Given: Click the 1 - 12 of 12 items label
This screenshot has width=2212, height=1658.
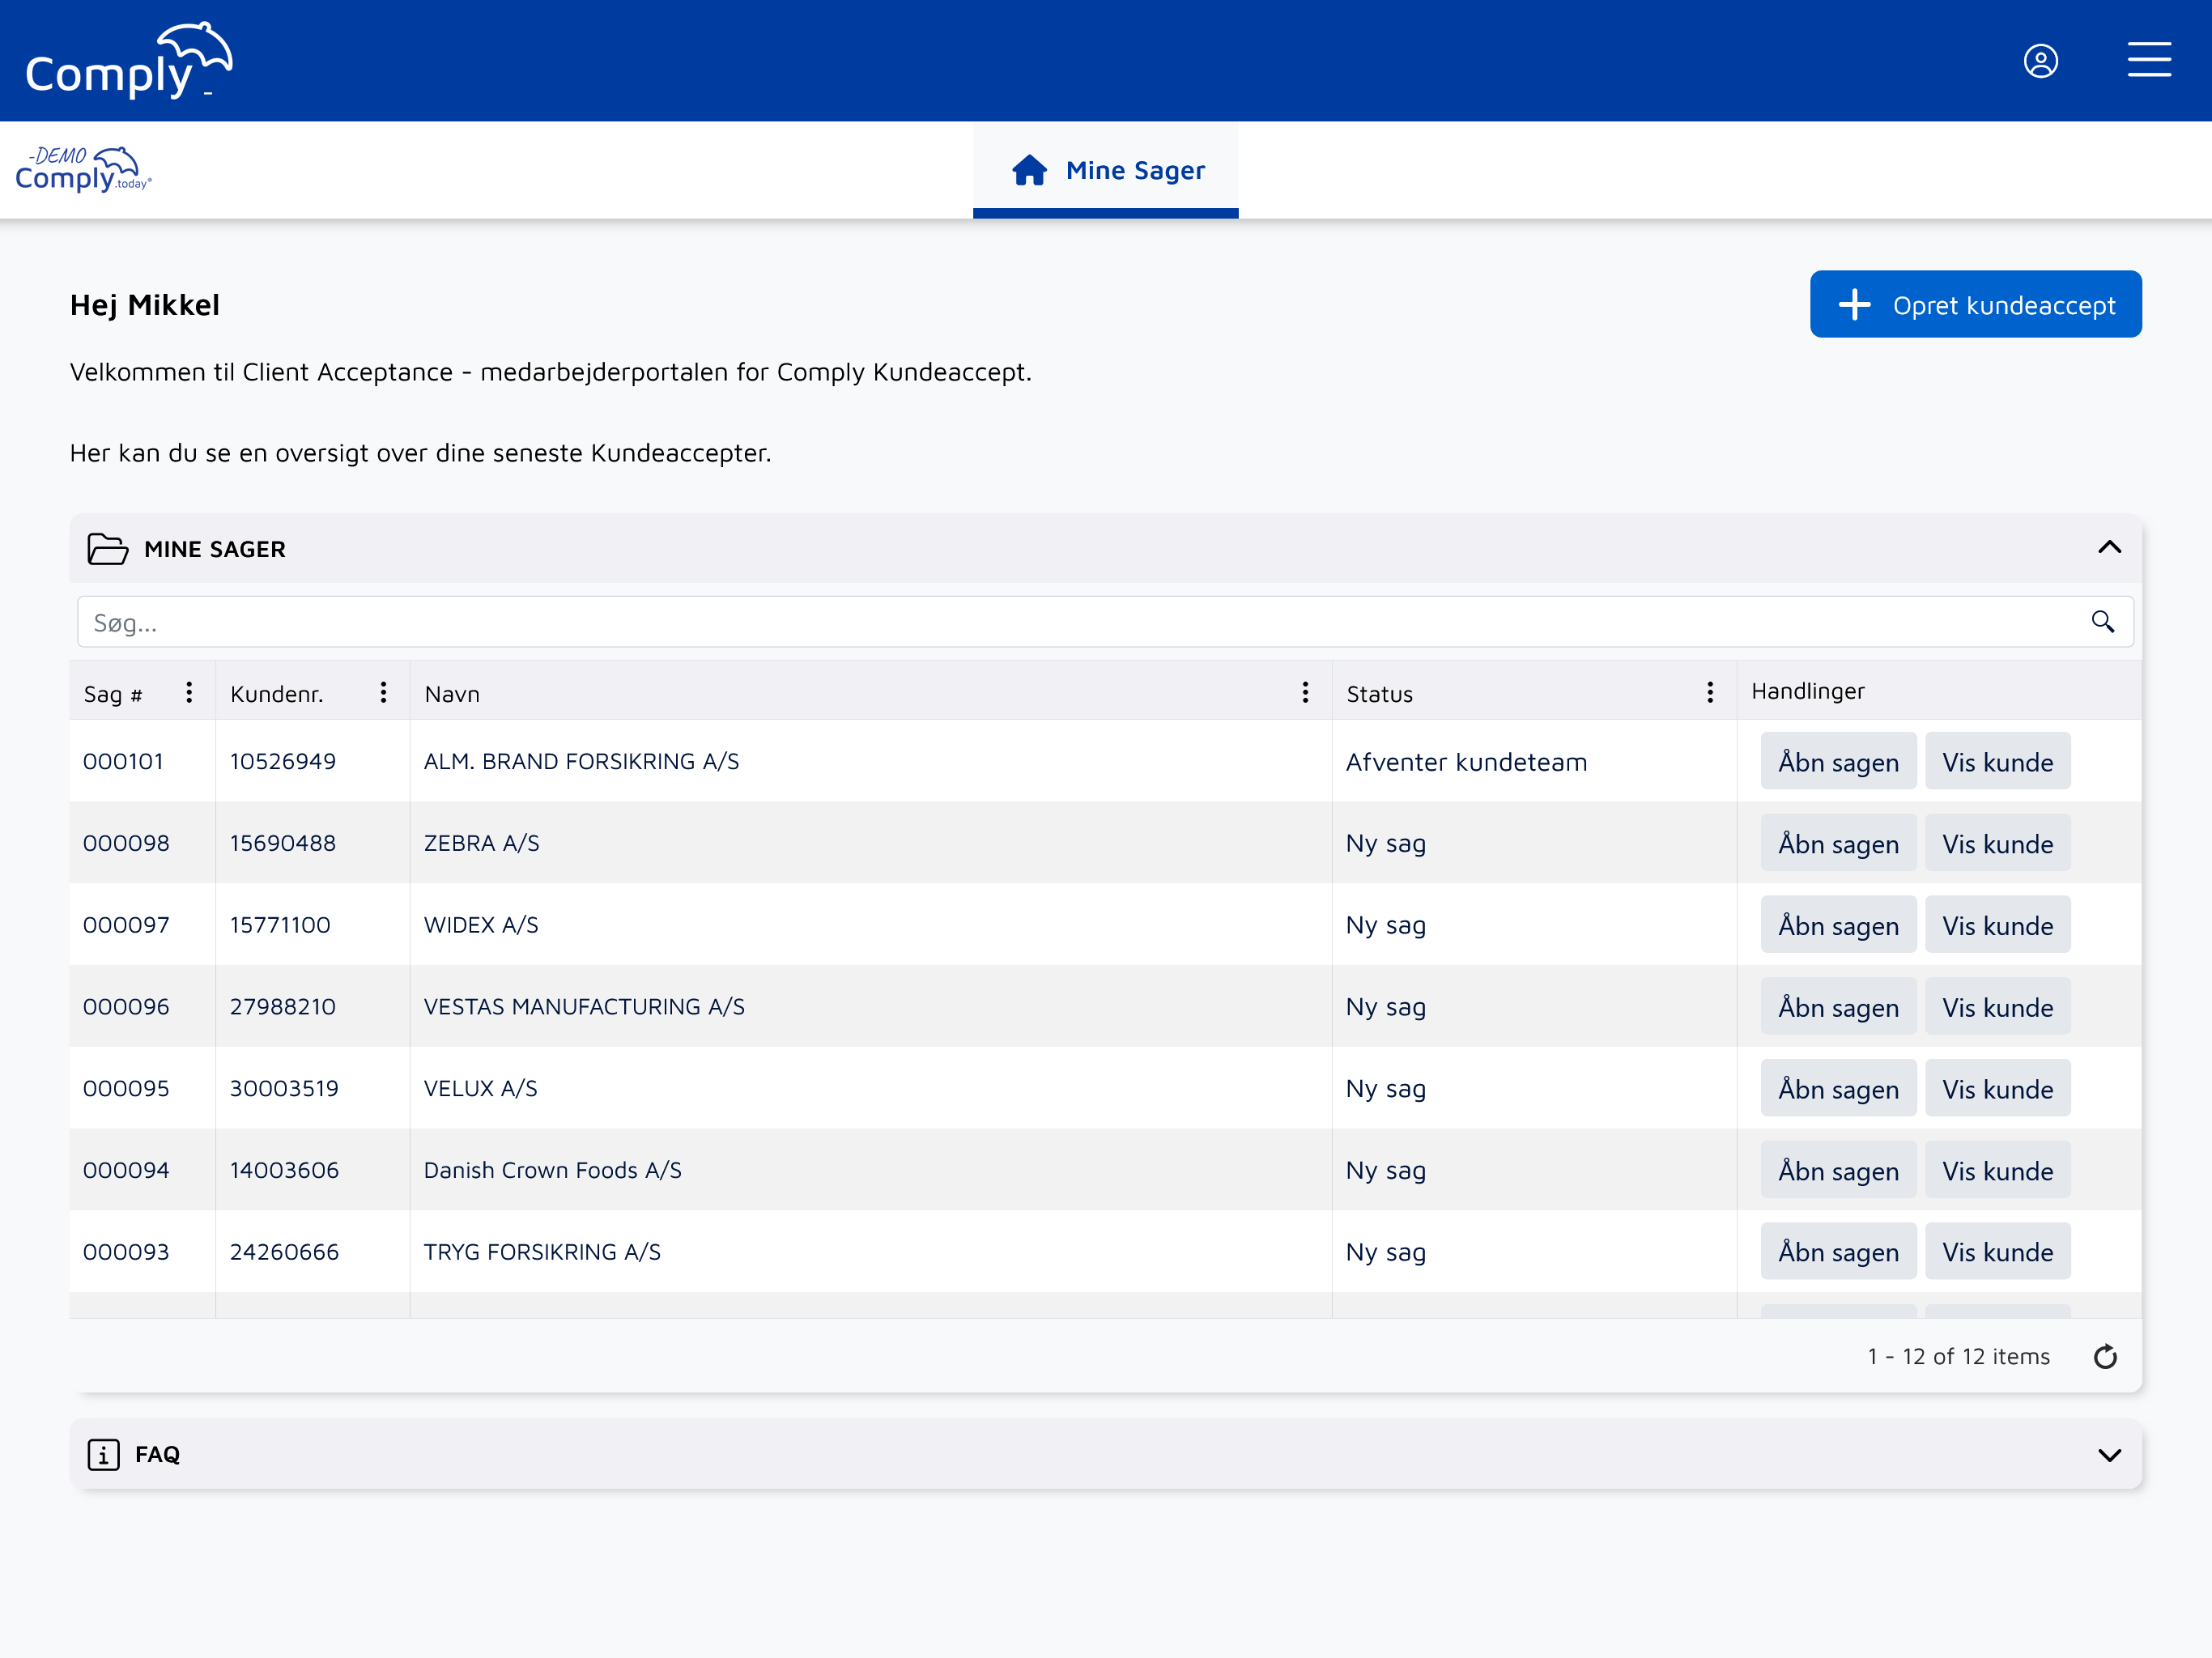Looking at the screenshot, I should 1958,1356.
